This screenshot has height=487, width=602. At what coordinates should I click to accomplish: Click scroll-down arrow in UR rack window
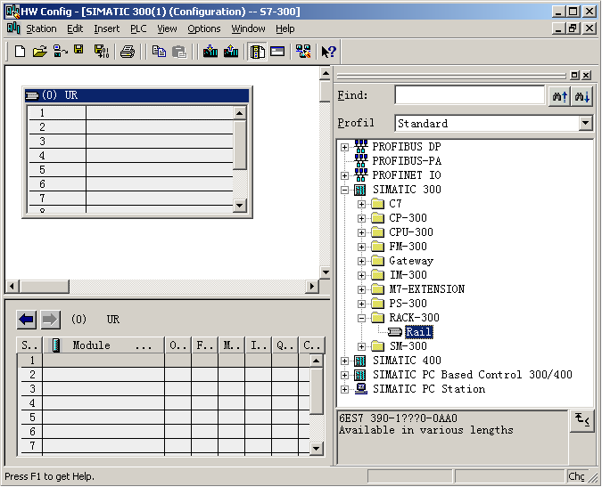click(x=240, y=206)
